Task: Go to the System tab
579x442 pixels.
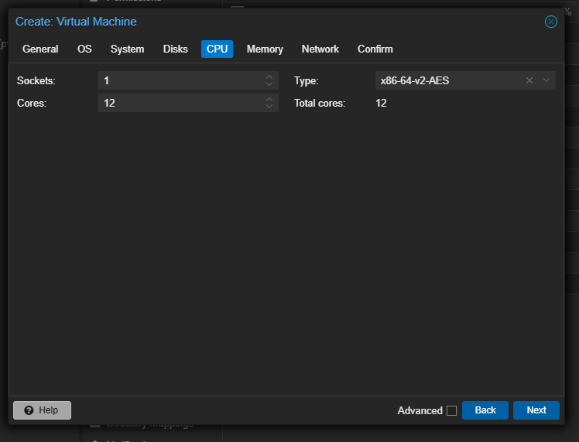Action: [x=128, y=49]
